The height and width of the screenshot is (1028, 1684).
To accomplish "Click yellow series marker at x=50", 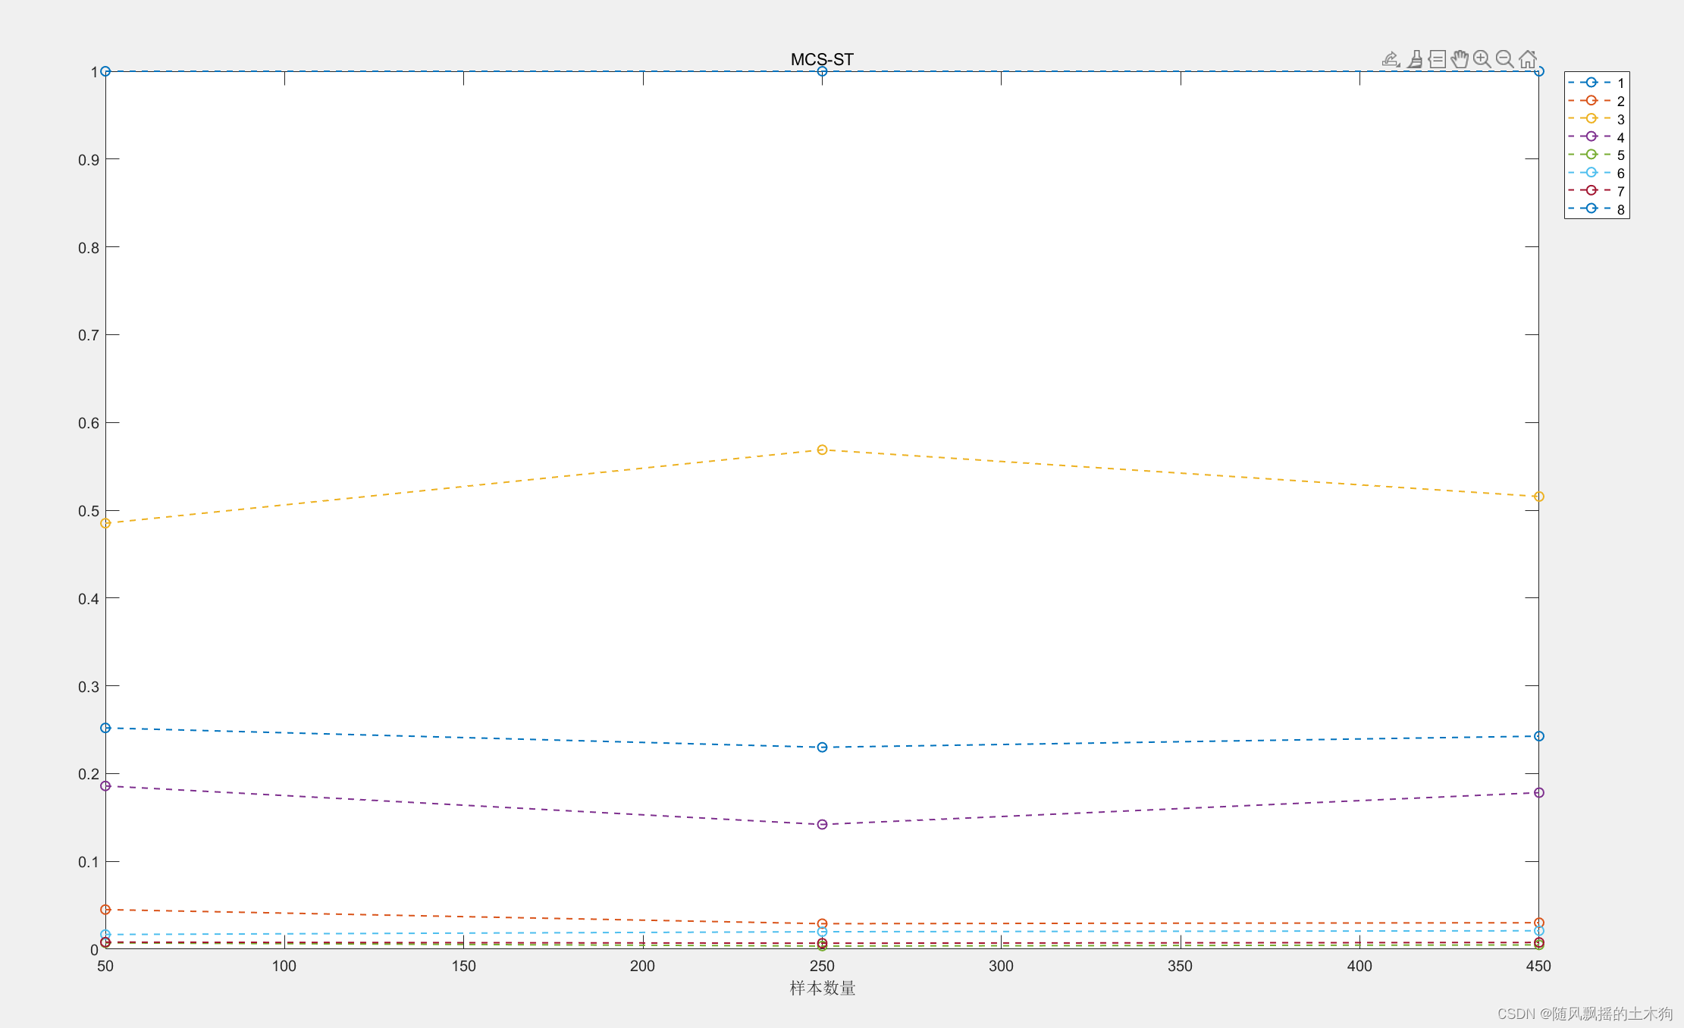I will 105,523.
